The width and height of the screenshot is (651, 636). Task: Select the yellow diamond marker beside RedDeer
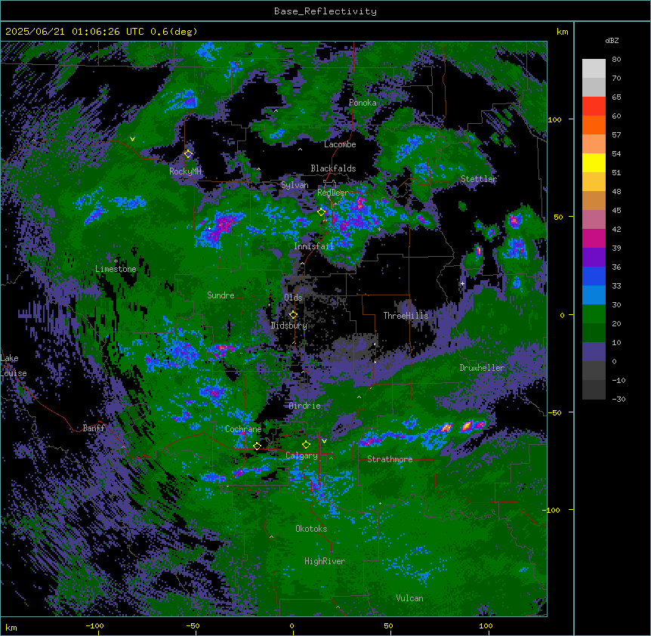321,211
